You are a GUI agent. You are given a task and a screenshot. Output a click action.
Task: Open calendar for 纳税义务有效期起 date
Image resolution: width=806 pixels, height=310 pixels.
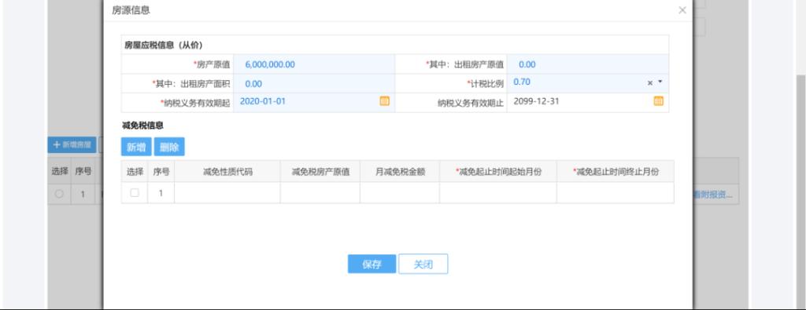(384, 101)
